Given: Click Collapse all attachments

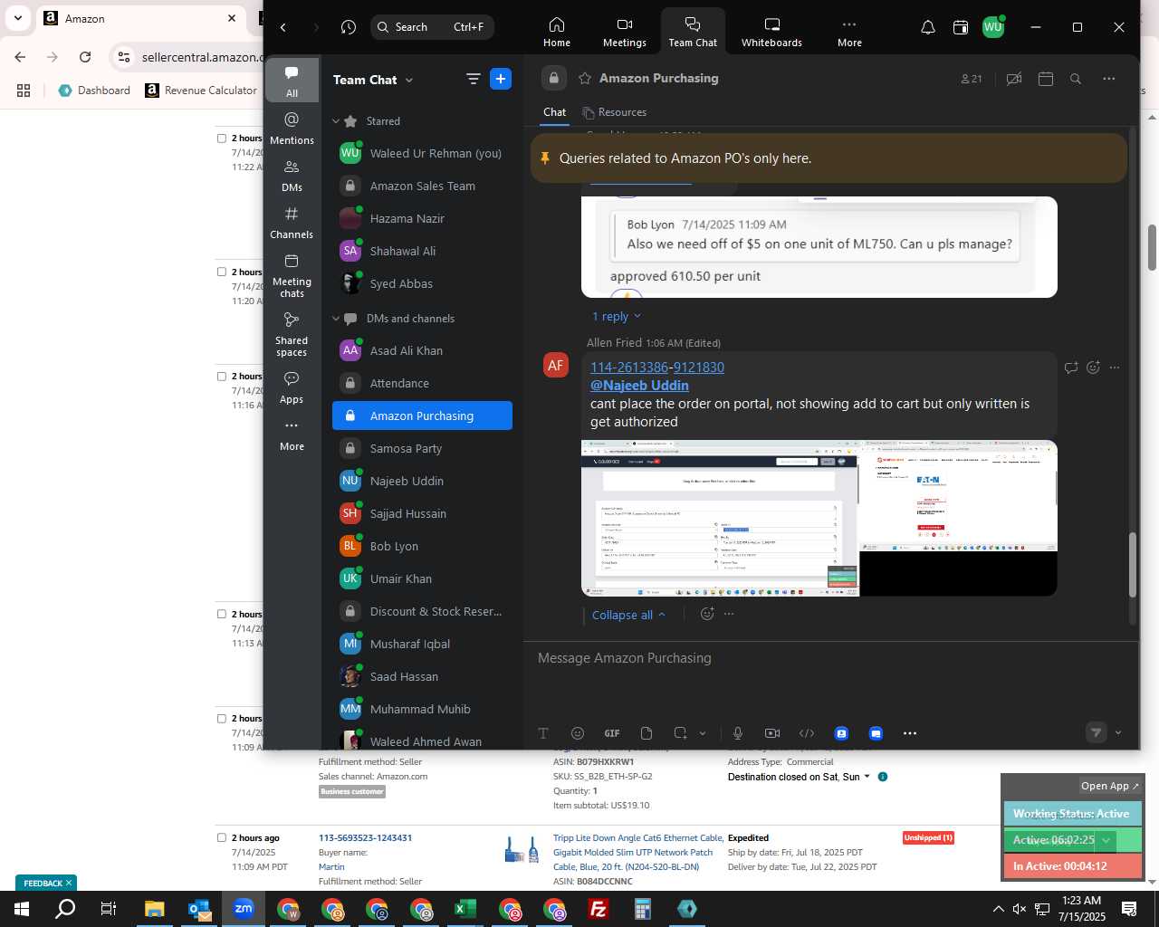Looking at the screenshot, I should 628,615.
